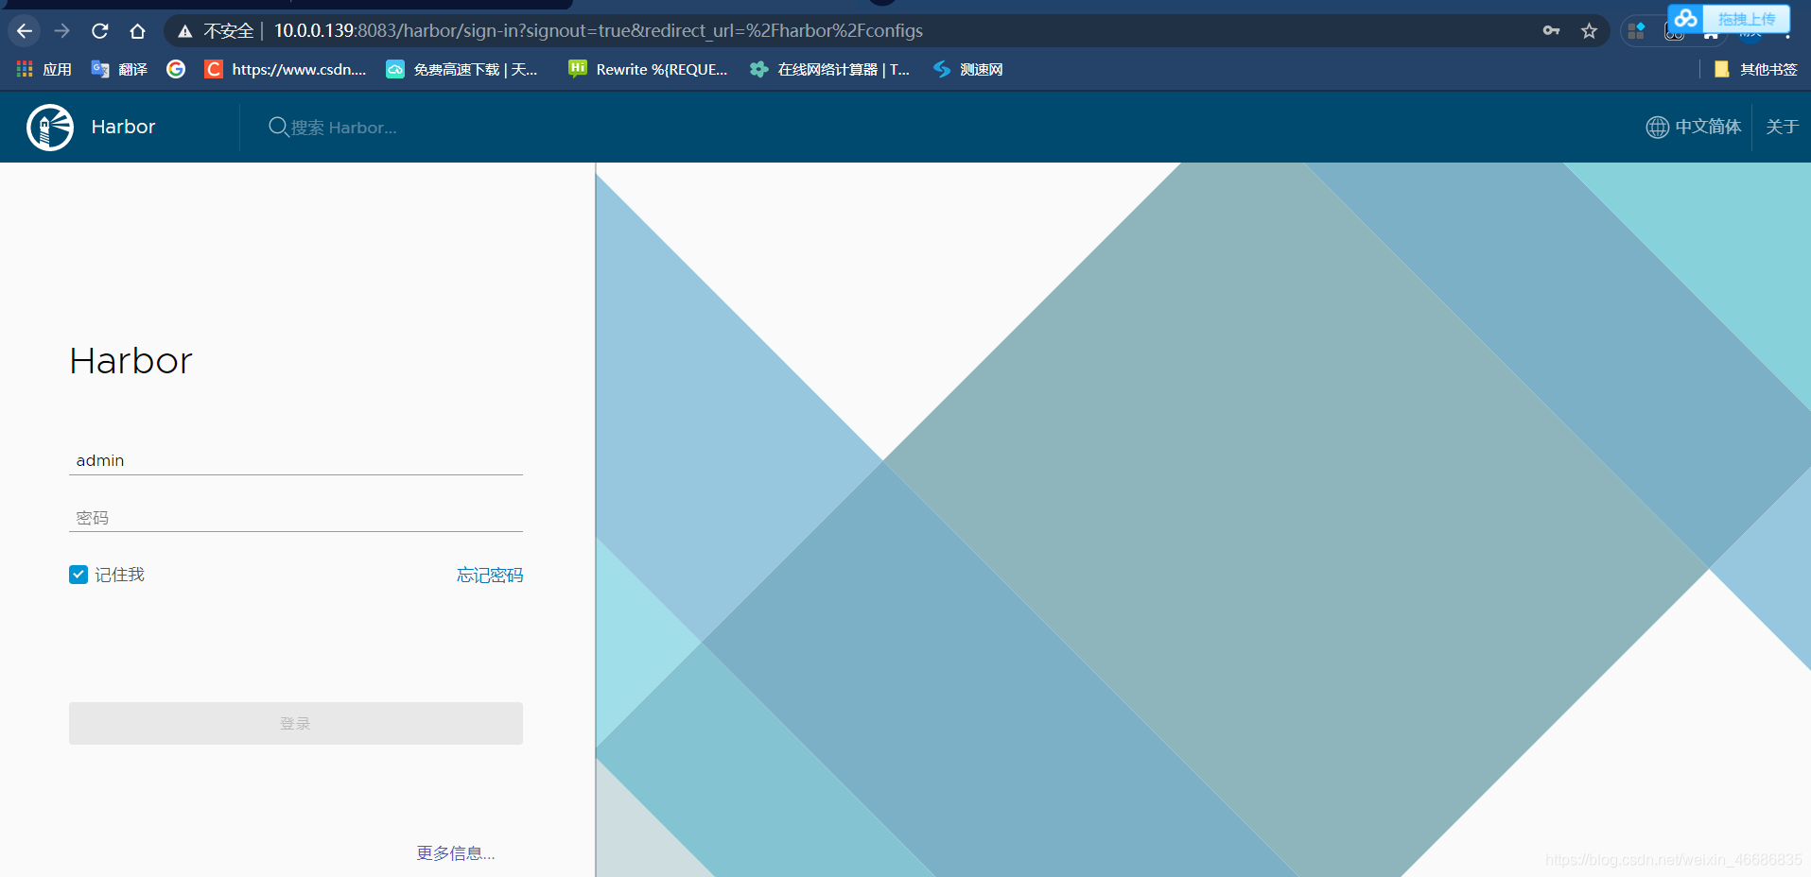The height and width of the screenshot is (877, 1811).
Task: Open the 测速网 bookmark
Action: (x=967, y=69)
